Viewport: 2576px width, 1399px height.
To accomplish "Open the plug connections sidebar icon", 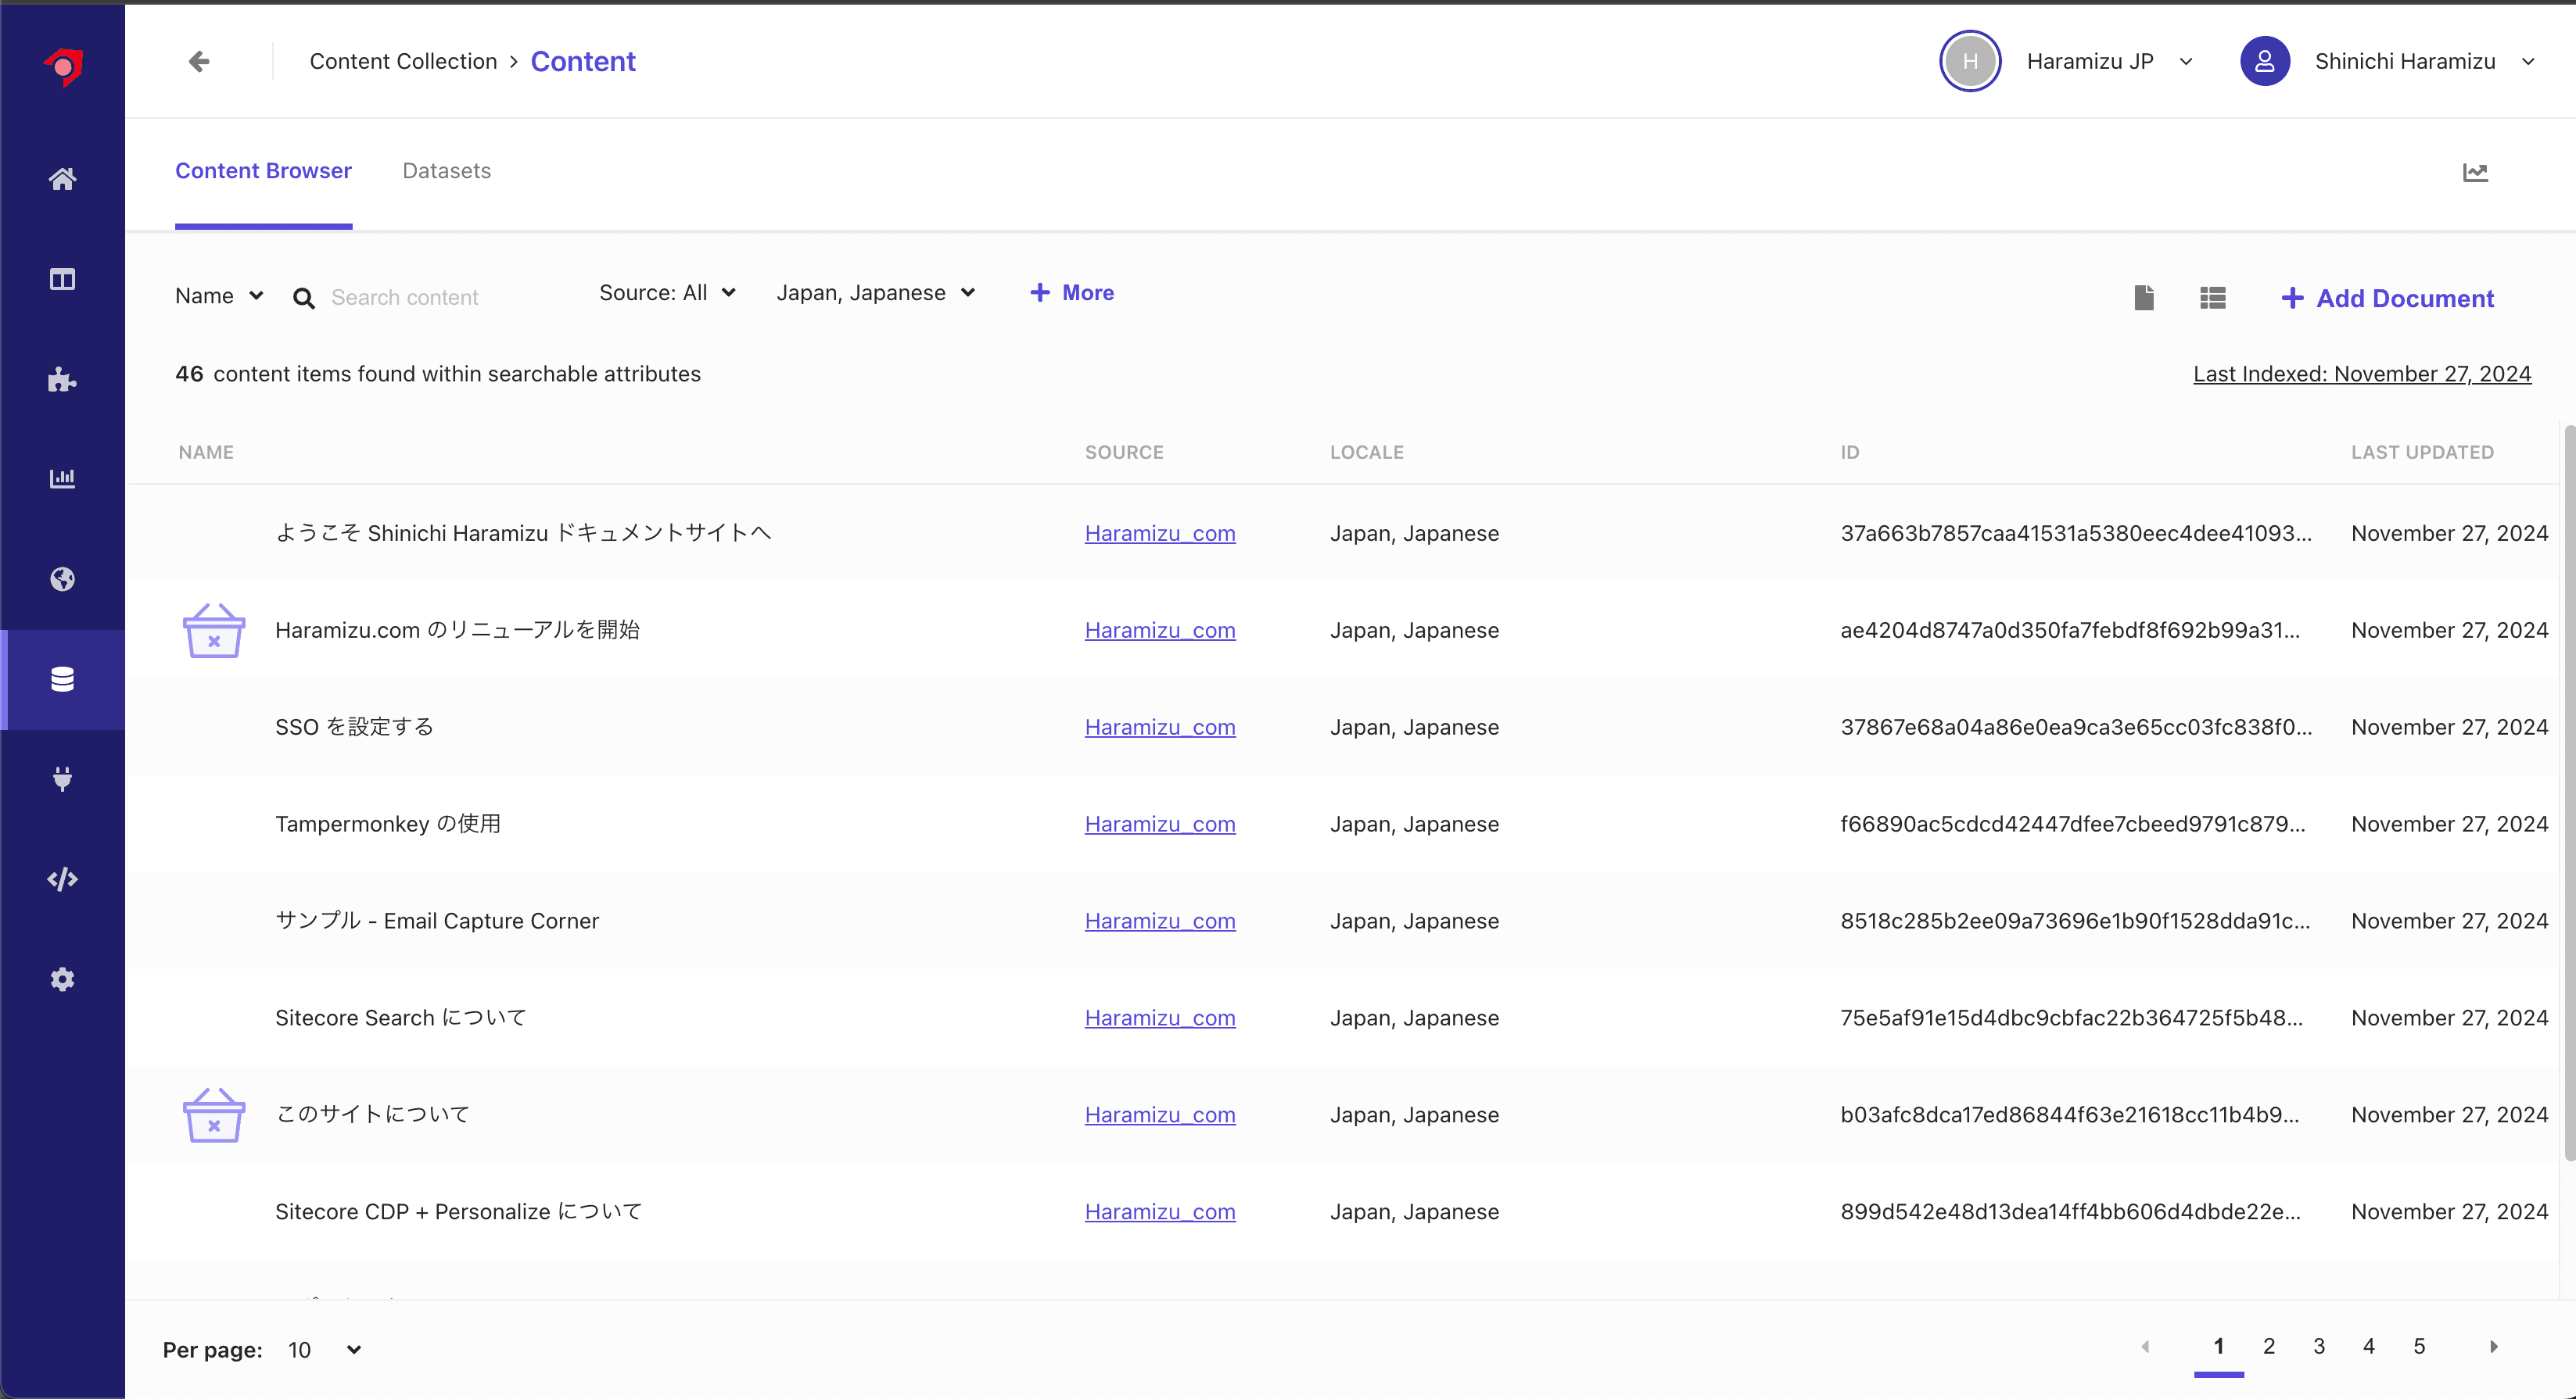I will tap(62, 778).
